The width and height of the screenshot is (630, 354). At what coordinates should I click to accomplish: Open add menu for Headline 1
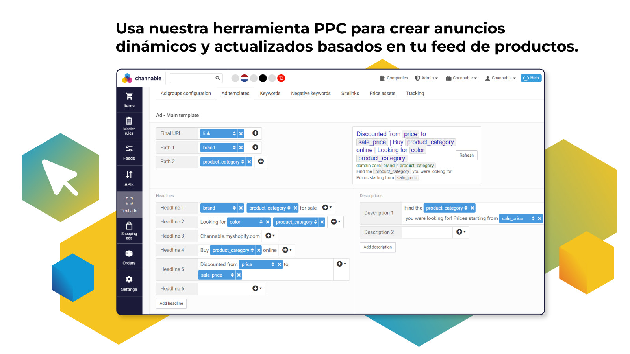[x=327, y=208]
